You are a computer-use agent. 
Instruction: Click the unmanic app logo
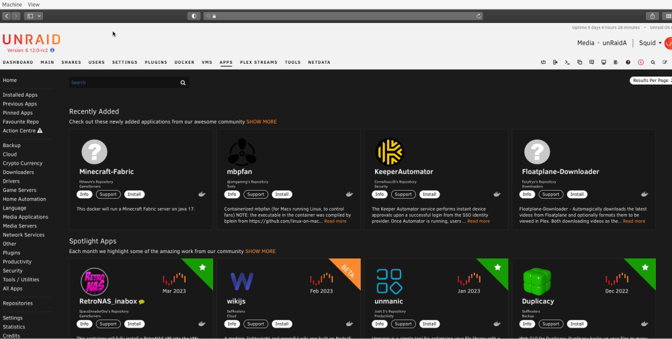pyautogui.click(x=390, y=282)
